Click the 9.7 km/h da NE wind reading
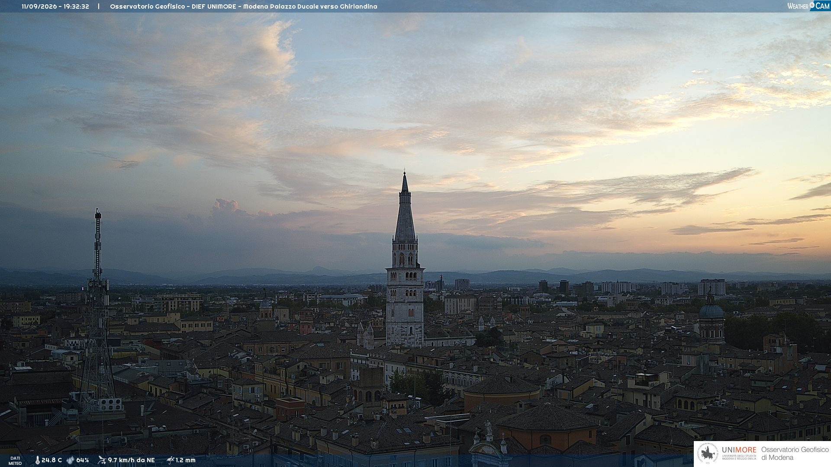831x467 pixels. click(131, 460)
